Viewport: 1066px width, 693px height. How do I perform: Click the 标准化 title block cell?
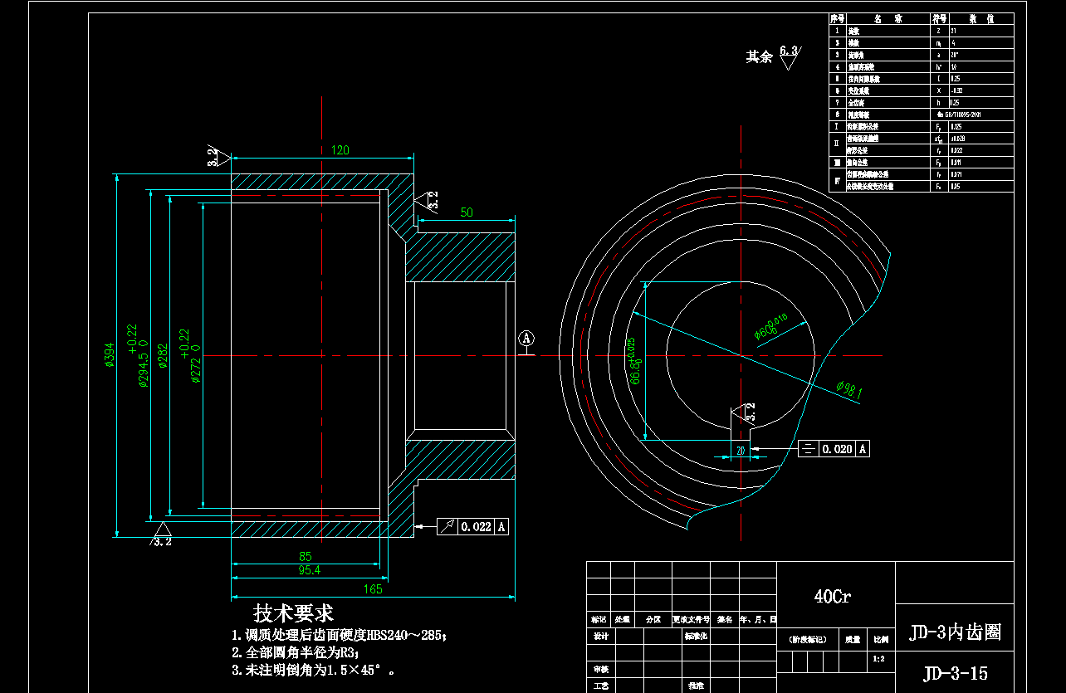coord(696,637)
